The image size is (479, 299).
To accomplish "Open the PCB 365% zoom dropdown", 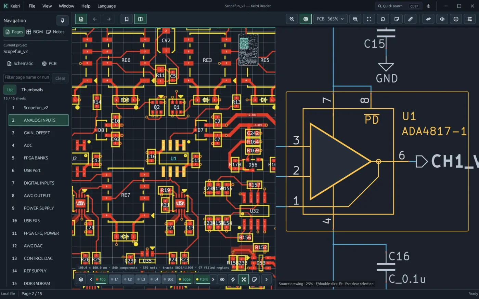I will tap(330, 19).
